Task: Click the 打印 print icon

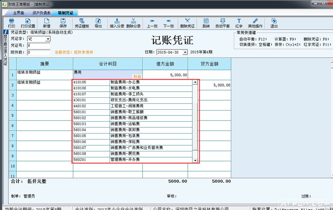Action: pyautogui.click(x=12, y=22)
